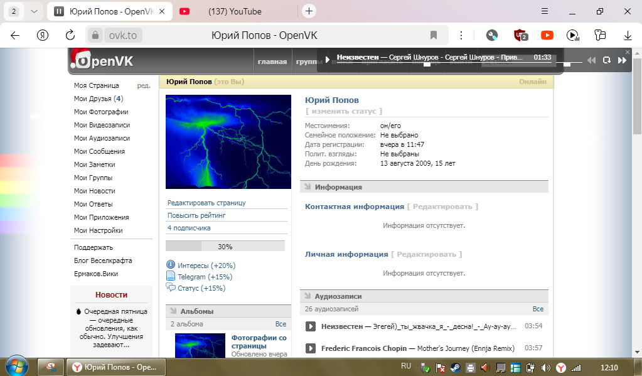Open the tab list dropdown chevron

[x=34, y=11]
